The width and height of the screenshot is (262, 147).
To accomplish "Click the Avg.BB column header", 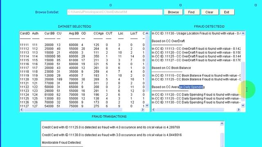I will click(x=74, y=33).
